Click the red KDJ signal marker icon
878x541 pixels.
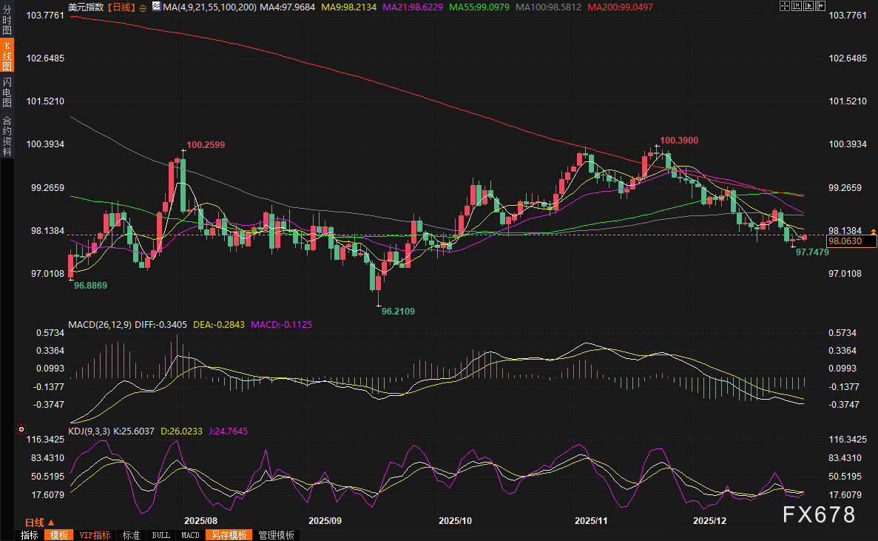pyautogui.click(x=21, y=429)
